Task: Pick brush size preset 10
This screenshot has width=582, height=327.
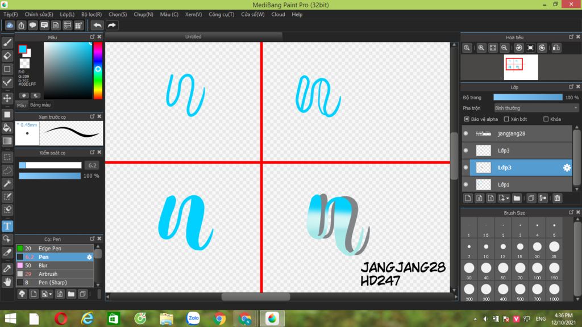Action: click(x=486, y=250)
